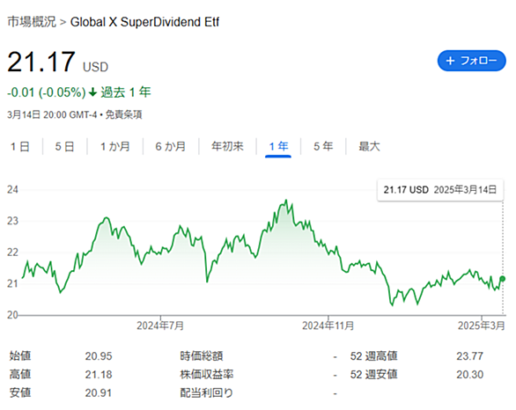Switch to the 6か月 chart range
The image size is (516, 410).
click(171, 146)
